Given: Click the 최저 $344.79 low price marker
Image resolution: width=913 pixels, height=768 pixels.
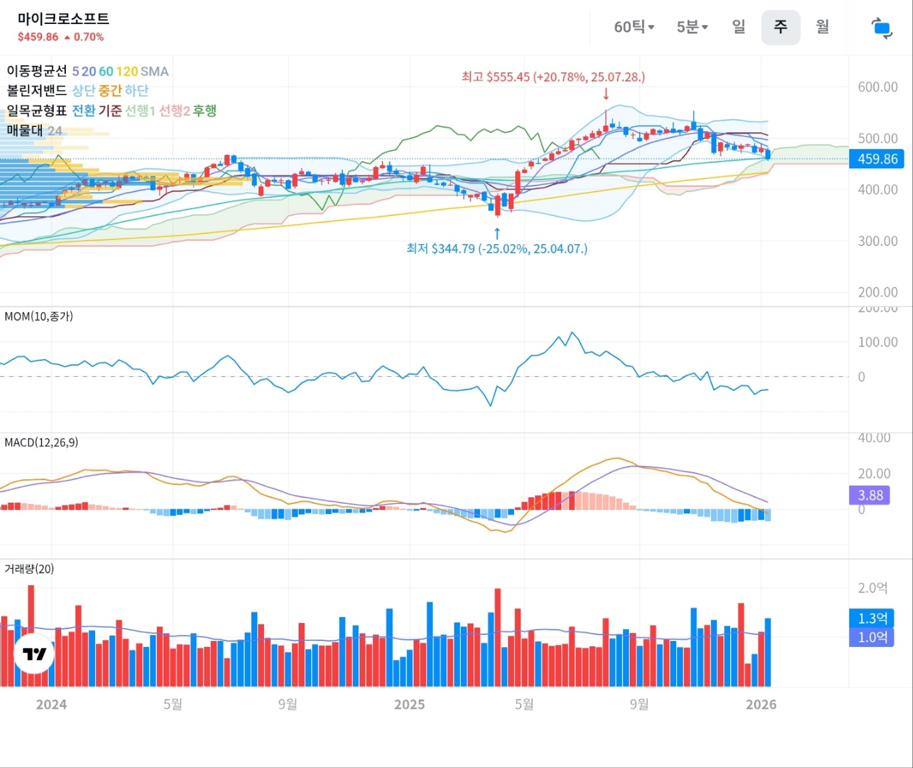Looking at the screenshot, I should [x=497, y=249].
